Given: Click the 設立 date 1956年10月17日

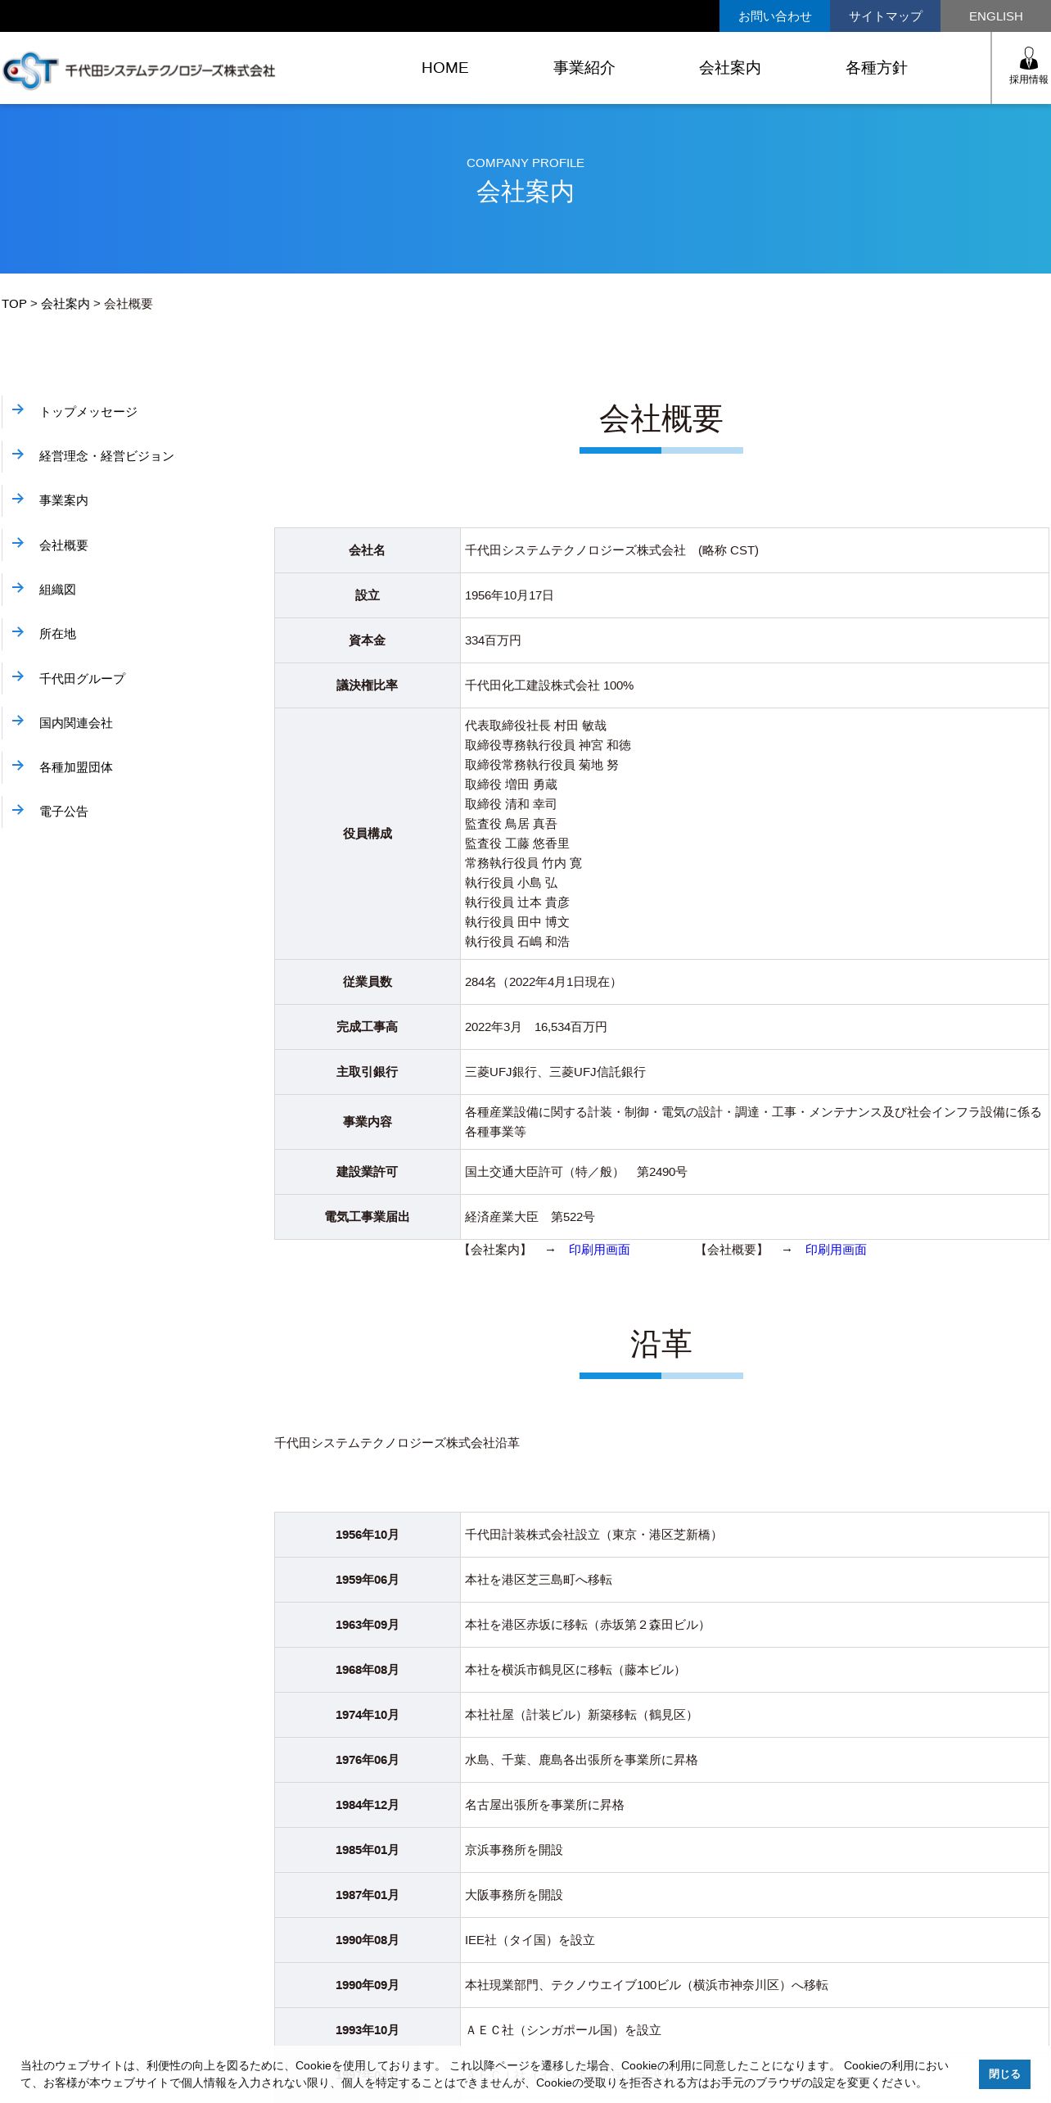Looking at the screenshot, I should point(509,595).
